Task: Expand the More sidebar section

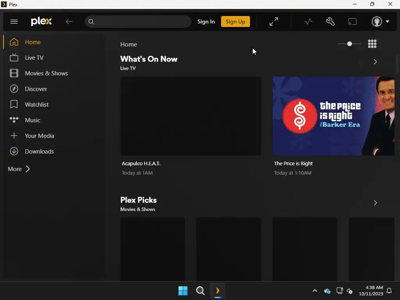Action: 19,169
